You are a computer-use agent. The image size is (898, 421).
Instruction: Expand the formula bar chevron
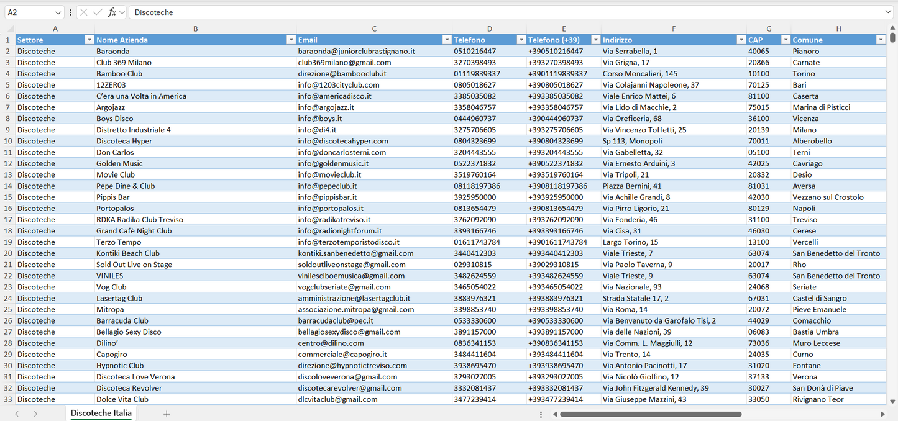[x=889, y=12]
